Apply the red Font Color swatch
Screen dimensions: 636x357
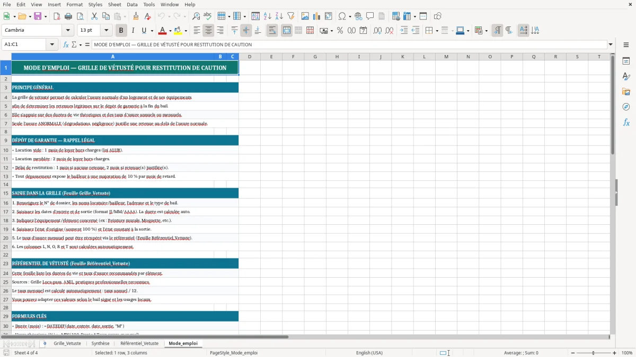pos(162,31)
